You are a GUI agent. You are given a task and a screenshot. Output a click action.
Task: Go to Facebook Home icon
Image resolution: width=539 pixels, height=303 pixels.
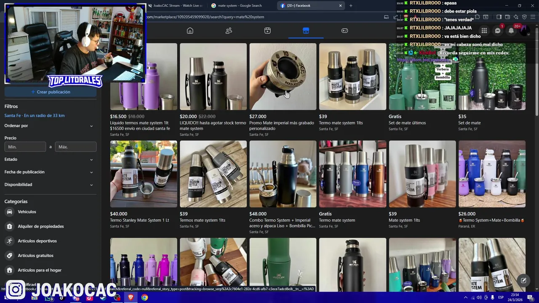pos(190,30)
